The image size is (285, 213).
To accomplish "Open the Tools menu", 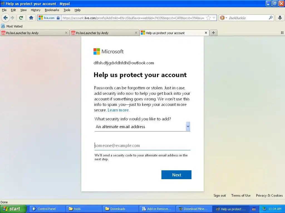I will click(67, 10).
